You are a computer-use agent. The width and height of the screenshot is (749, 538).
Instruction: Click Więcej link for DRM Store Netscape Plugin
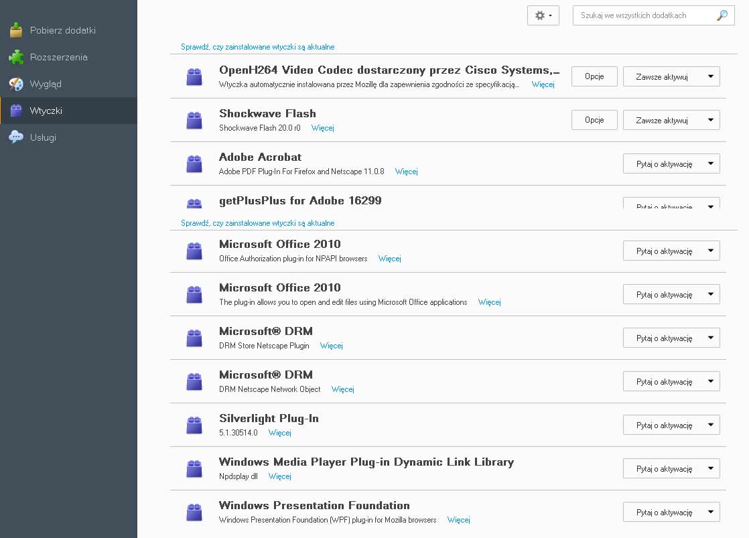[x=332, y=346]
